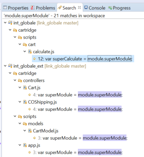The height and width of the screenshot is (157, 144).
Task: Close the Search tab
Action: (x=79, y=7)
